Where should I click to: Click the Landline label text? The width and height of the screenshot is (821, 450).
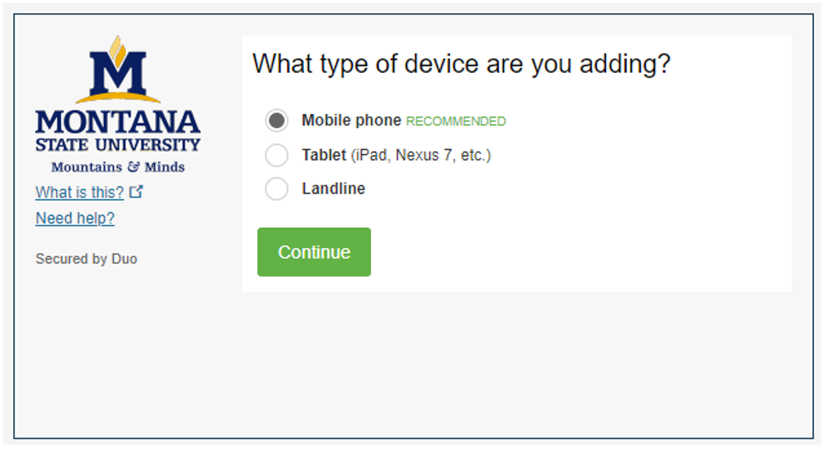334,188
